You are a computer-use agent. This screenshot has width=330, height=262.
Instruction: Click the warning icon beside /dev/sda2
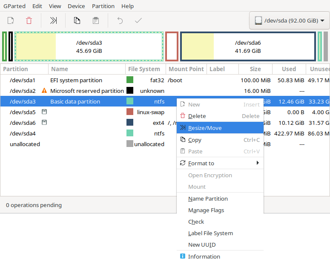(44, 91)
